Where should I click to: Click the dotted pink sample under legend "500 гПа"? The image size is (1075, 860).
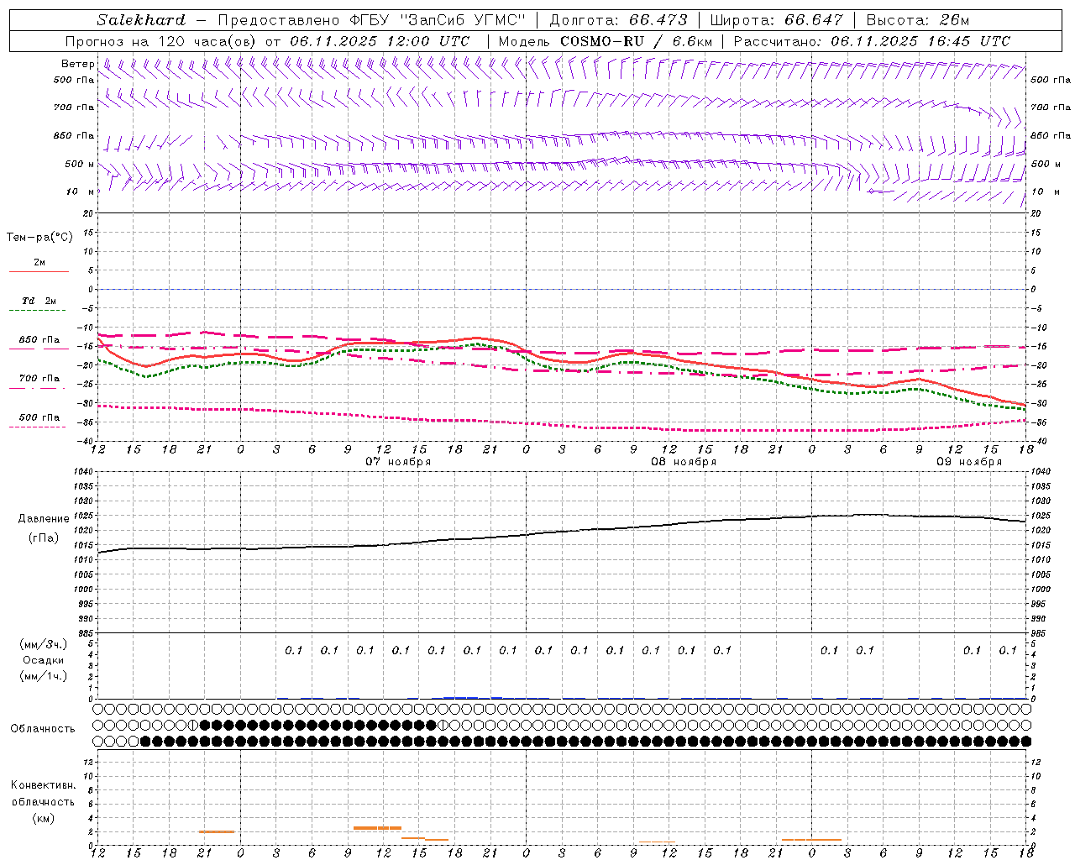pos(37,427)
